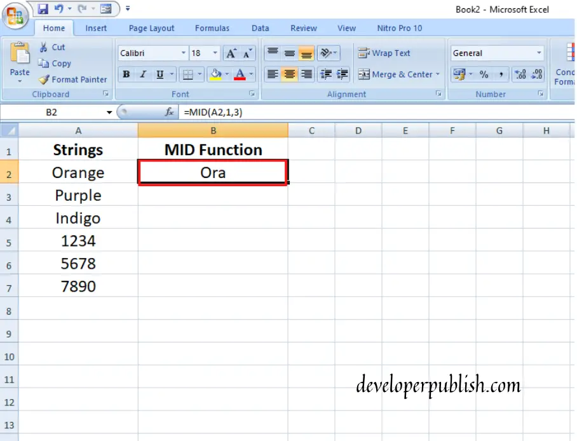The width and height of the screenshot is (577, 441).
Task: Open the font size 18 dropdown
Action: [215, 53]
